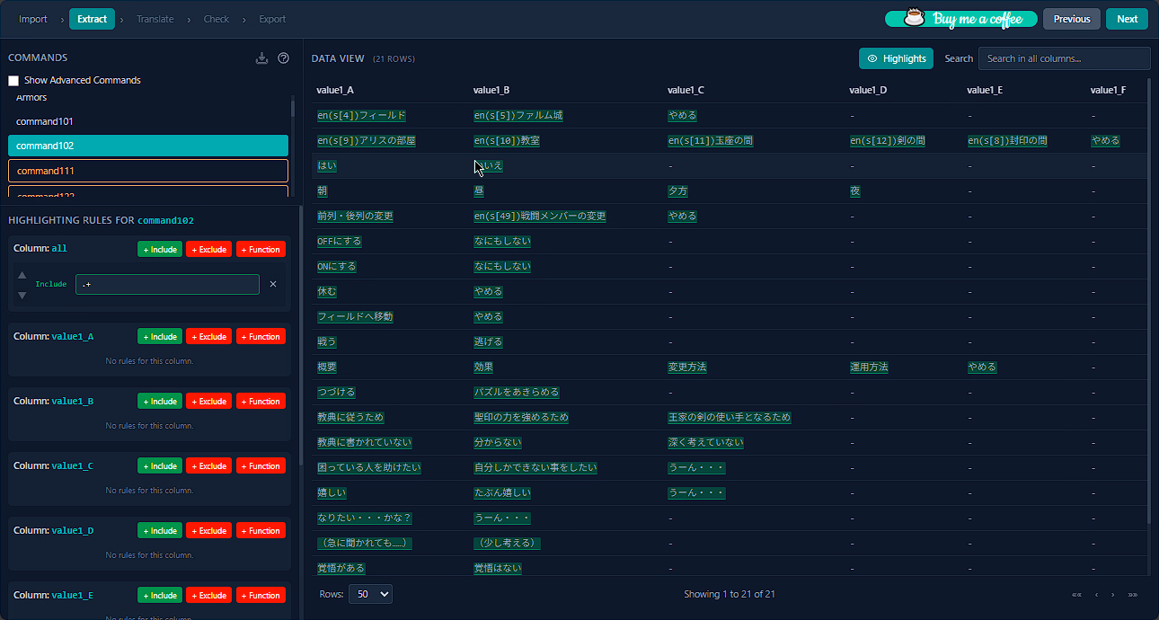This screenshot has width=1159, height=620.
Task: Remove the Include rule with X icon
Action: 273,284
